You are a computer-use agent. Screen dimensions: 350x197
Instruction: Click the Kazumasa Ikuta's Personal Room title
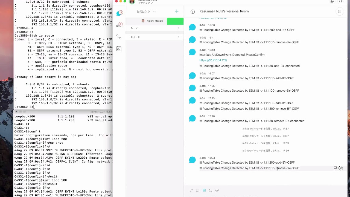pyautogui.click(x=224, y=11)
